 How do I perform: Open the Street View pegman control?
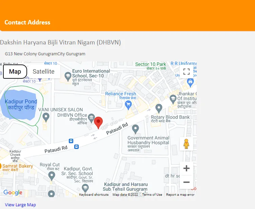point(187,144)
